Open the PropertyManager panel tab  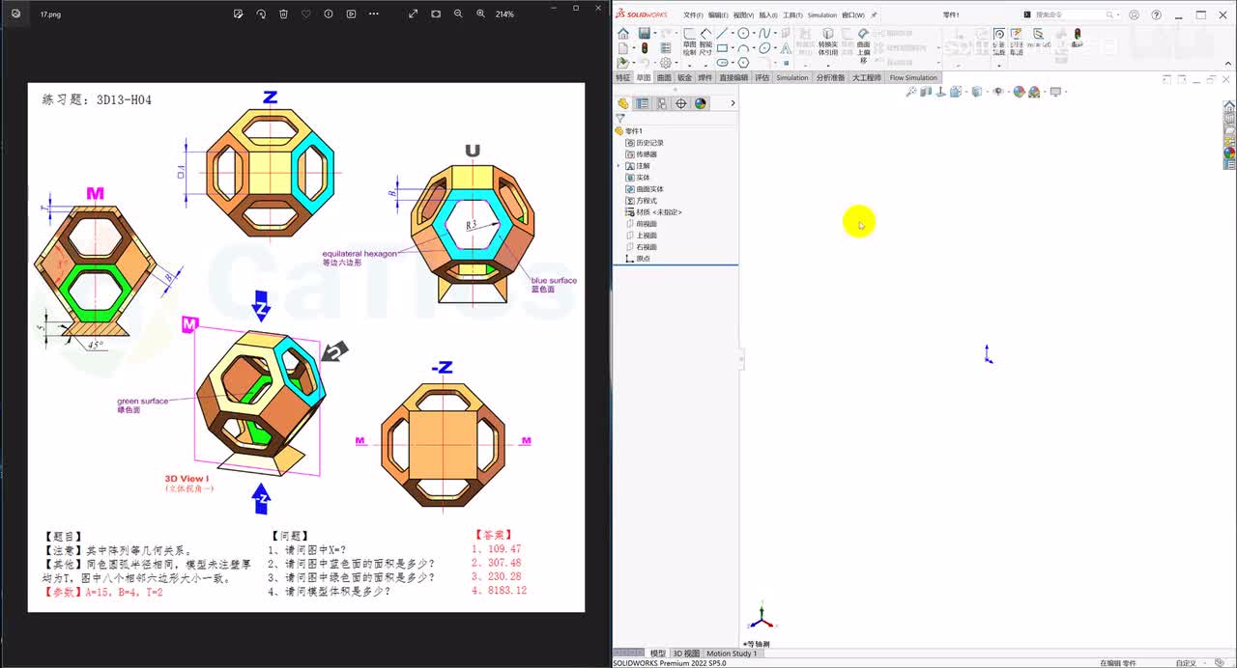643,103
